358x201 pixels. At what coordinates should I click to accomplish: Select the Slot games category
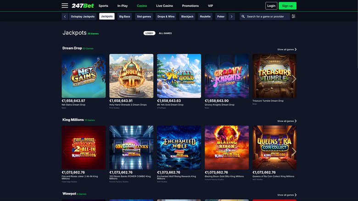144,16
